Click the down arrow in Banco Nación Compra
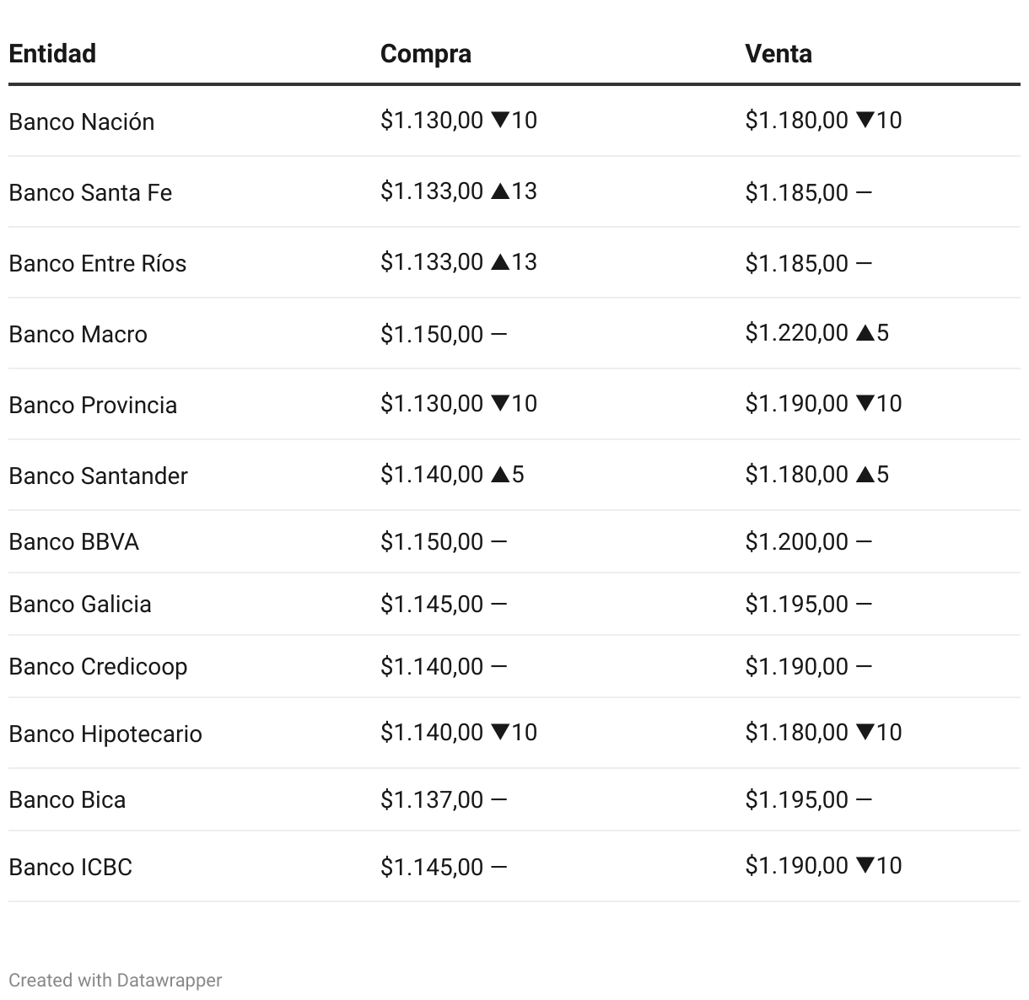The image size is (1029, 1000). coord(499,121)
